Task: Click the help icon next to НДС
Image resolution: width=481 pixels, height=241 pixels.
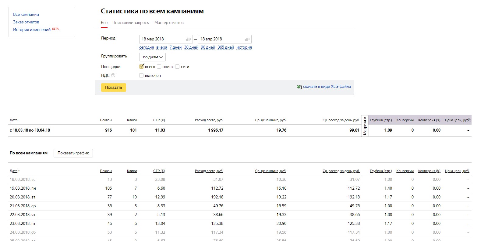Action: coord(113,75)
